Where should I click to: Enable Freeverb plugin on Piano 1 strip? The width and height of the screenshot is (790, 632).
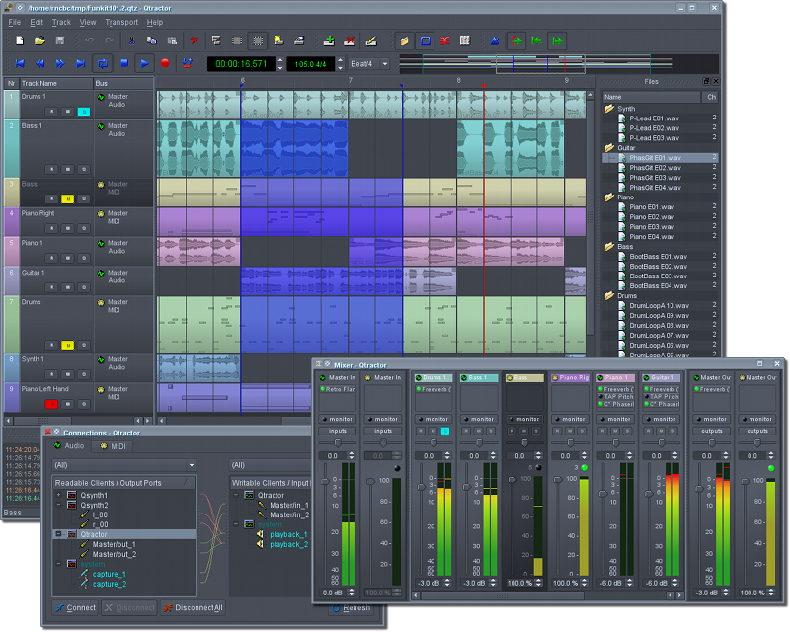click(x=615, y=389)
